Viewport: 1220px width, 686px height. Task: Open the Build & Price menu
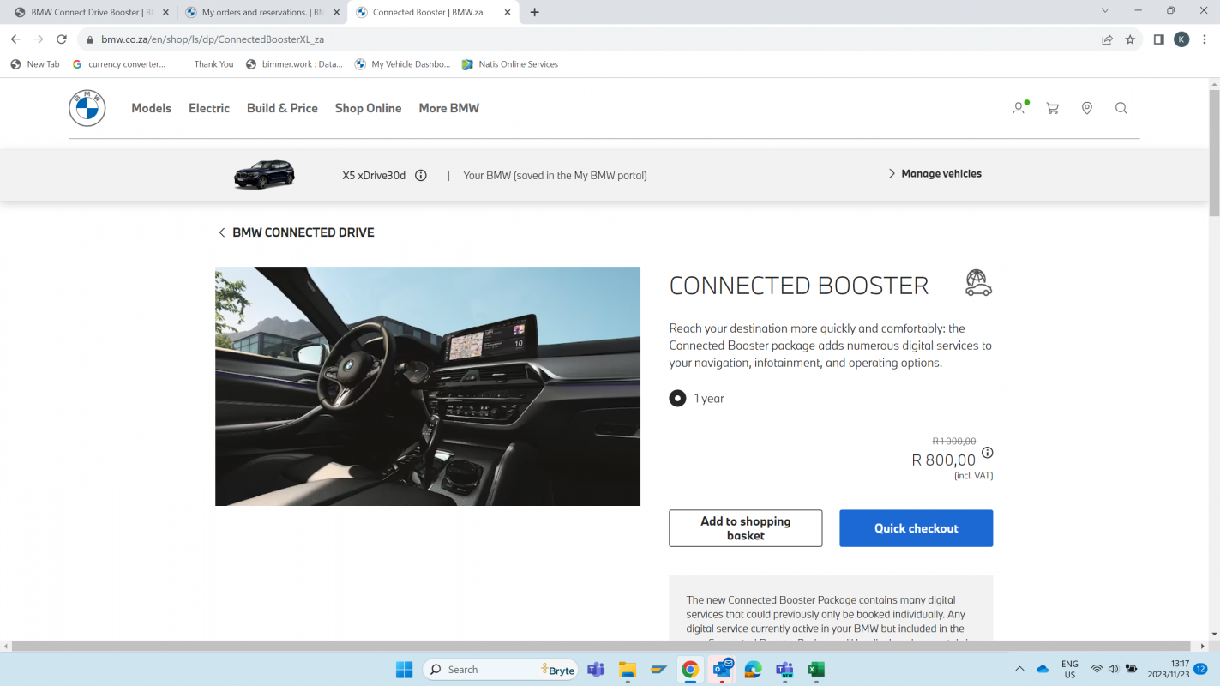pos(282,108)
